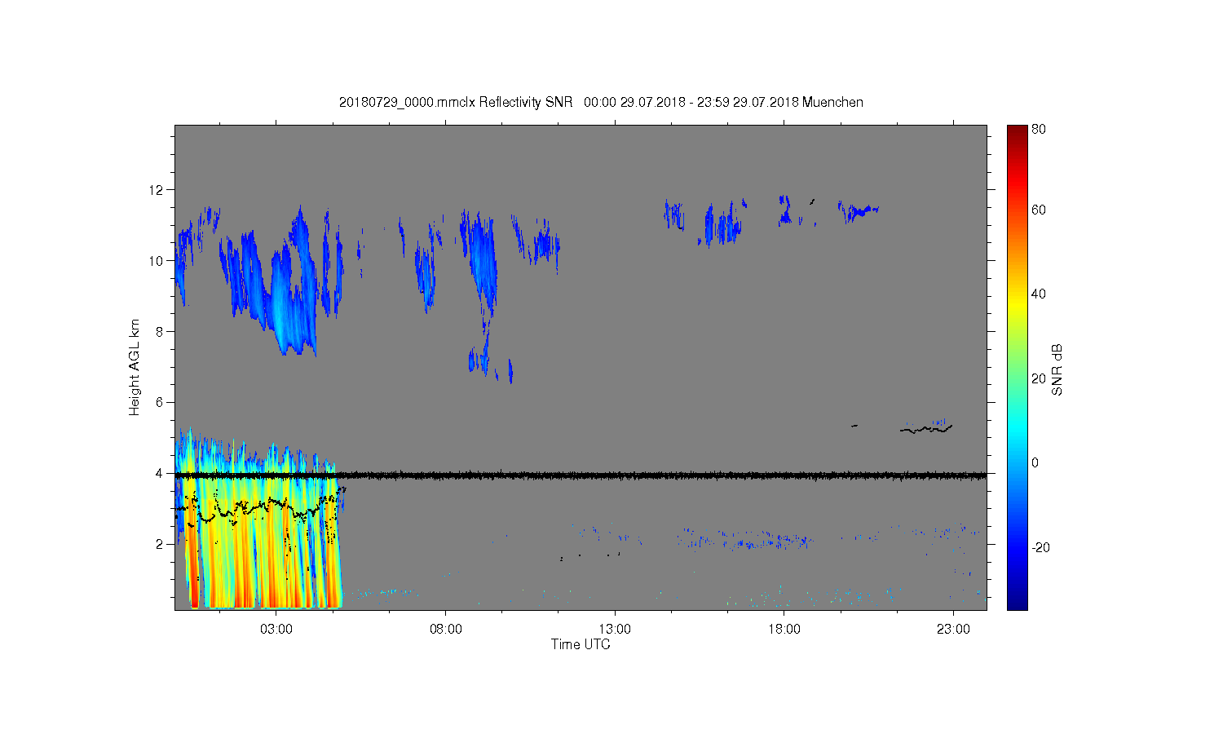Click the colorbar value 40
Image resolution: width=1223 pixels, height=734 pixels.
tap(1039, 294)
